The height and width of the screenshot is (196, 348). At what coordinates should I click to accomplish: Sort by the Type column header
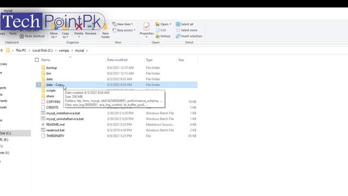pos(149,60)
